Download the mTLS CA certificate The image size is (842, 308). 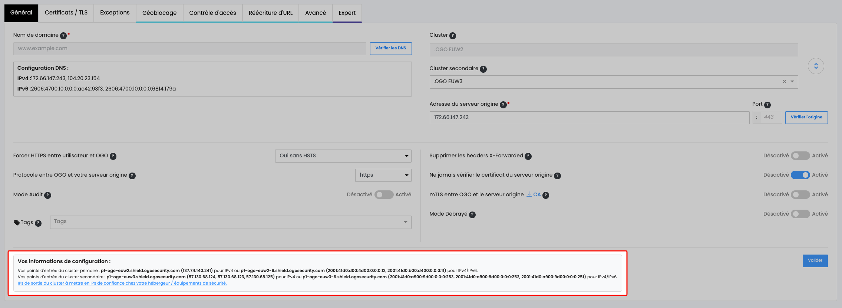tap(534, 195)
